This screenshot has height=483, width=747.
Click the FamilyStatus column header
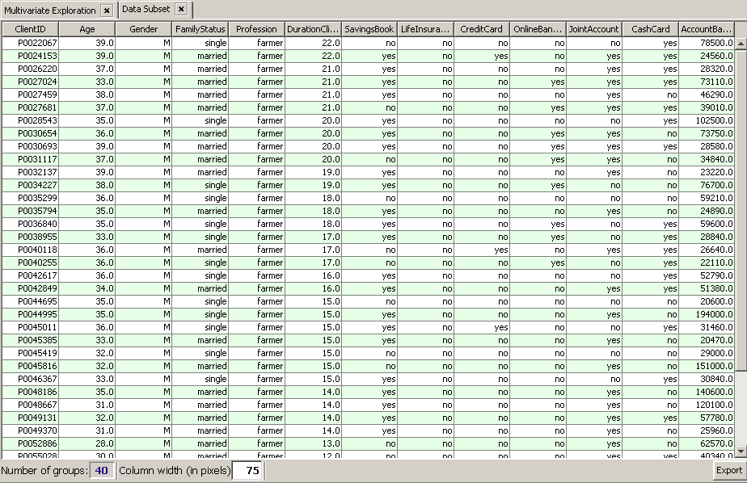[200, 29]
